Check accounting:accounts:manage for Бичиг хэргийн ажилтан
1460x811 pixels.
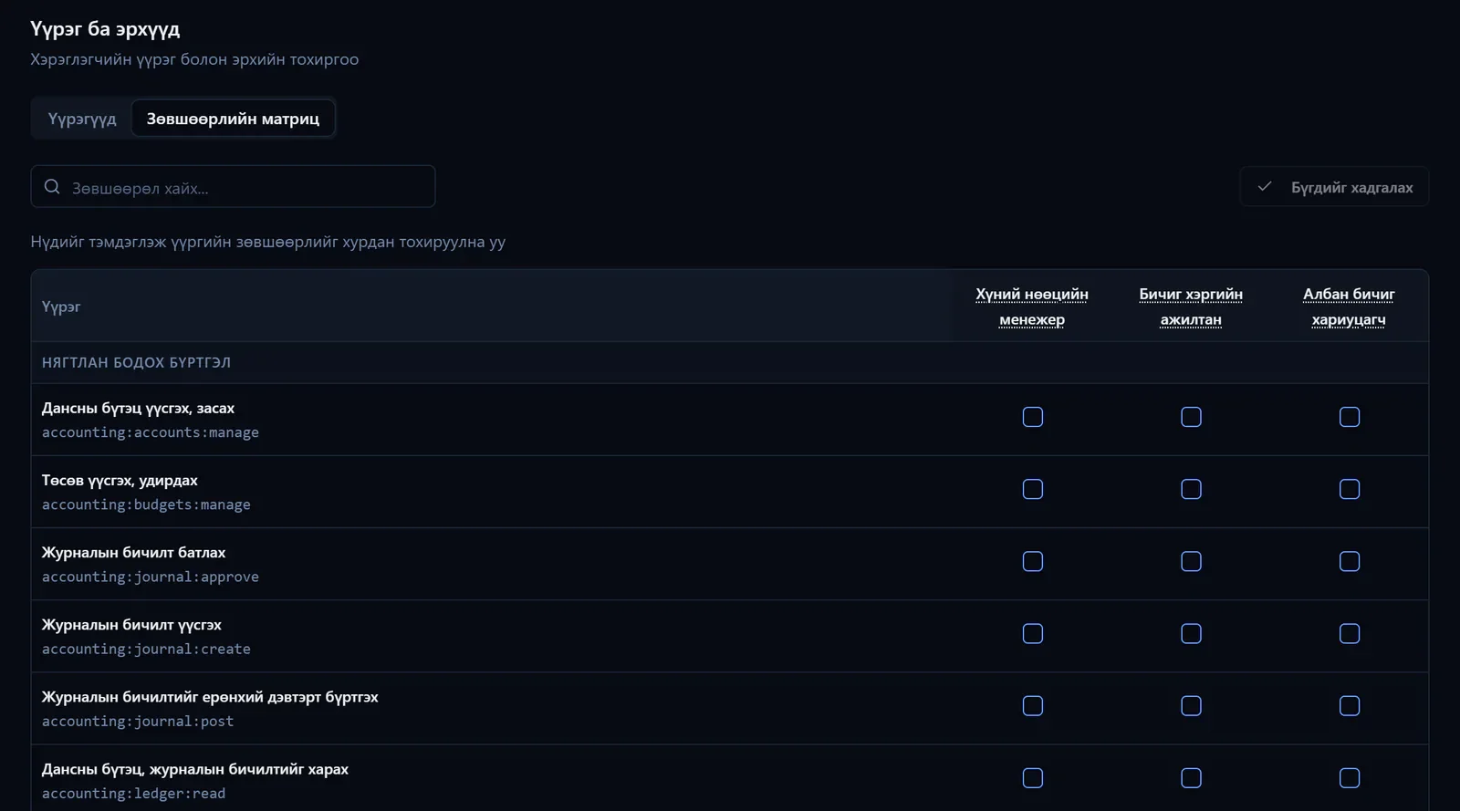point(1191,417)
